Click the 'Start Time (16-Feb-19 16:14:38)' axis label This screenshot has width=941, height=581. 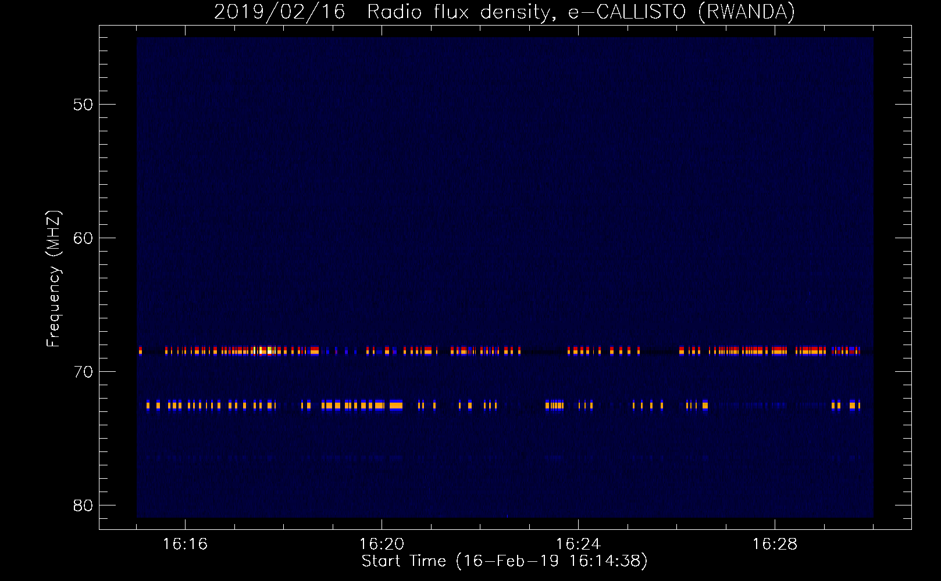(504, 561)
